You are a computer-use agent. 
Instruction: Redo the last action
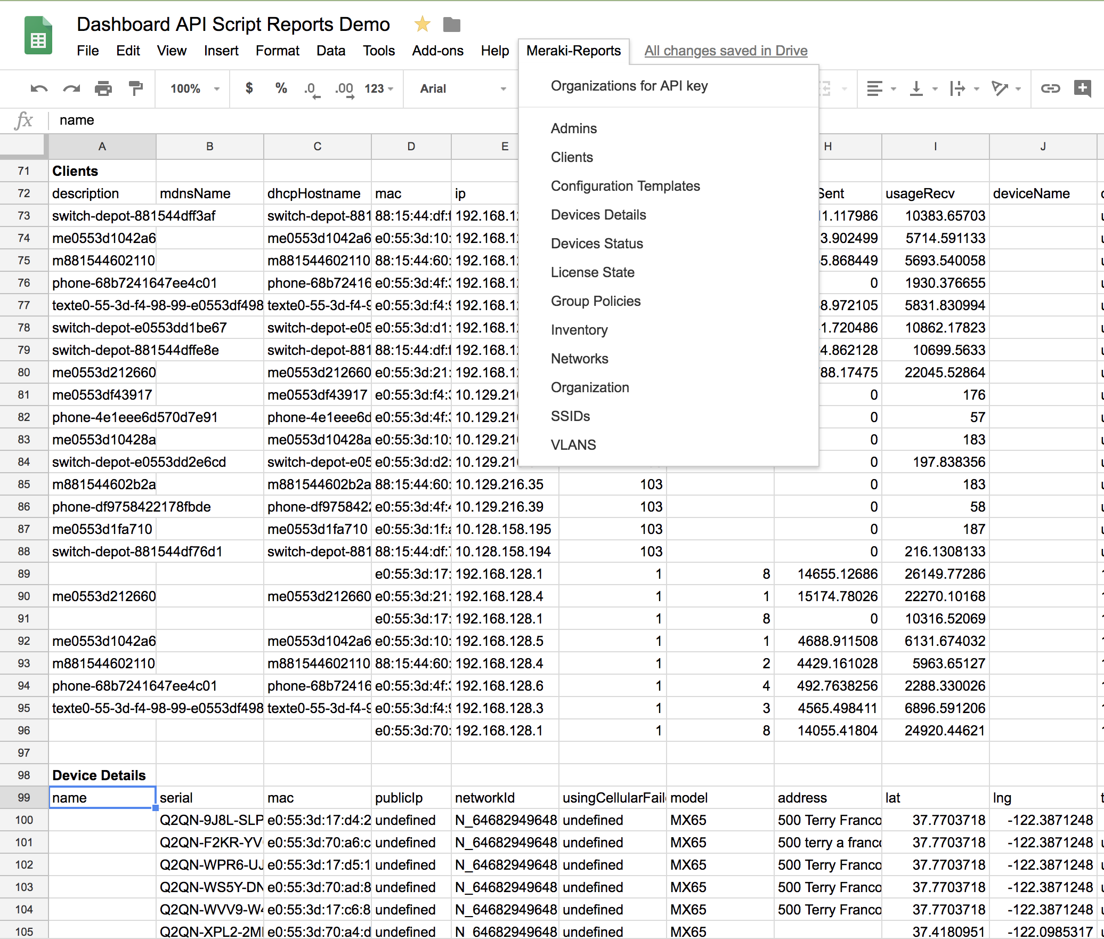(70, 88)
